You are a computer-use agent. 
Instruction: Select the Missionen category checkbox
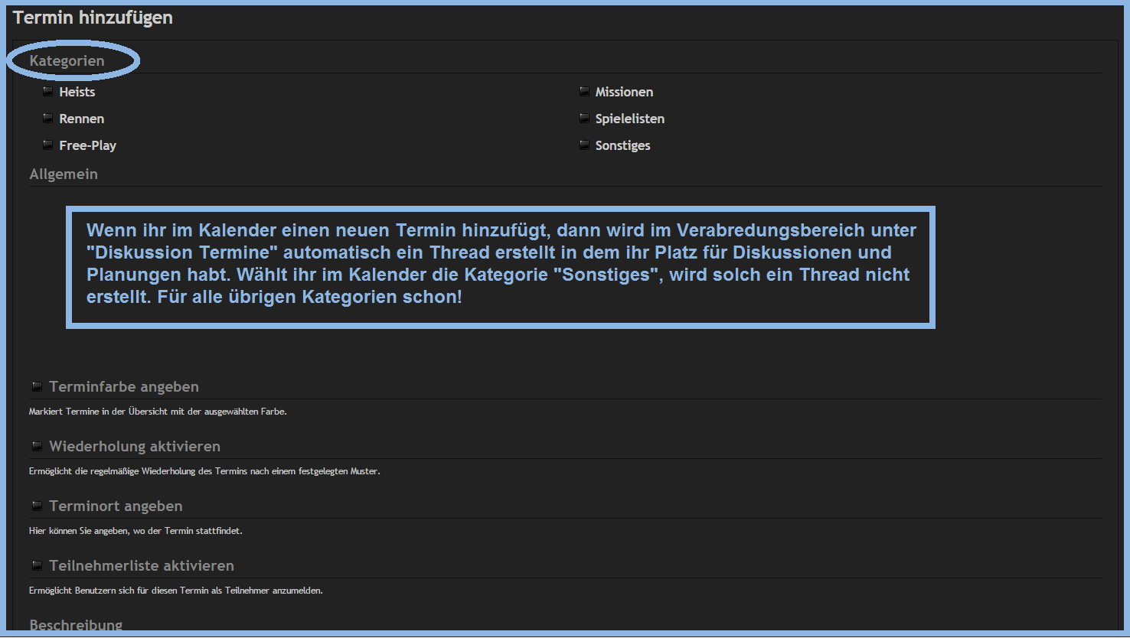coord(584,92)
